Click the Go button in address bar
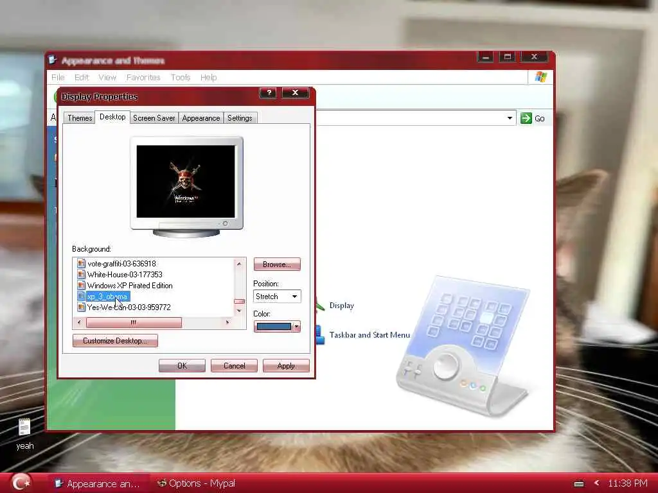Screen dimensions: 658x493 click(x=533, y=118)
